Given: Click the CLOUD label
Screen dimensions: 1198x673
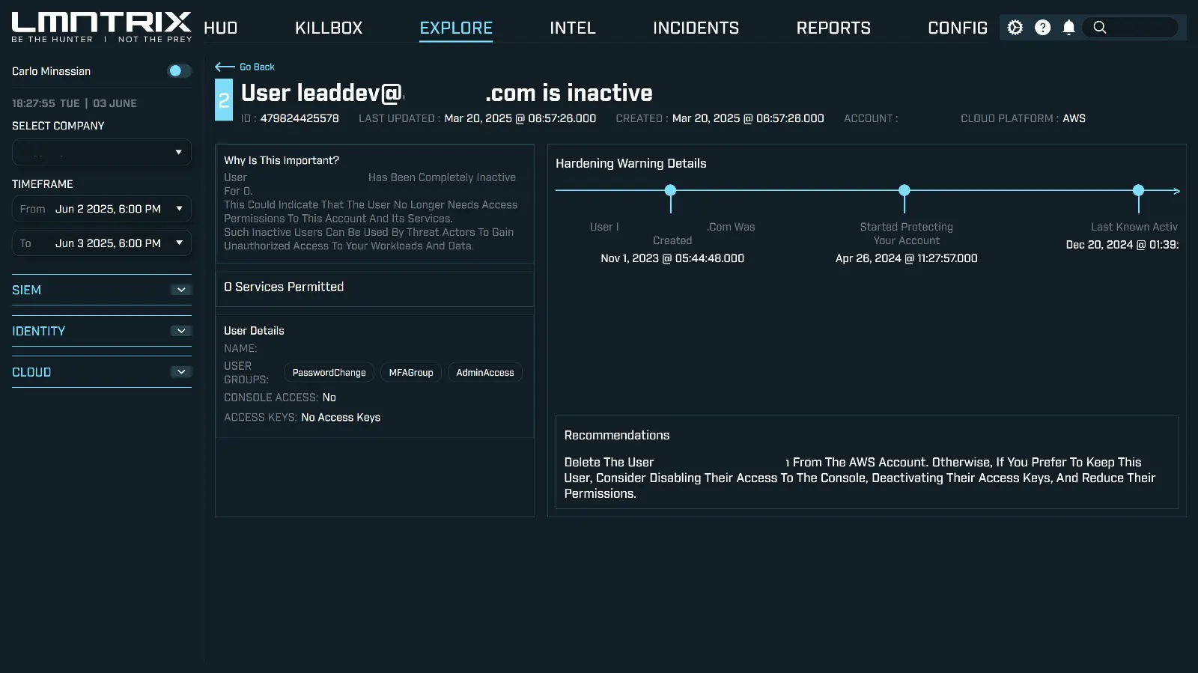Looking at the screenshot, I should coord(31,372).
